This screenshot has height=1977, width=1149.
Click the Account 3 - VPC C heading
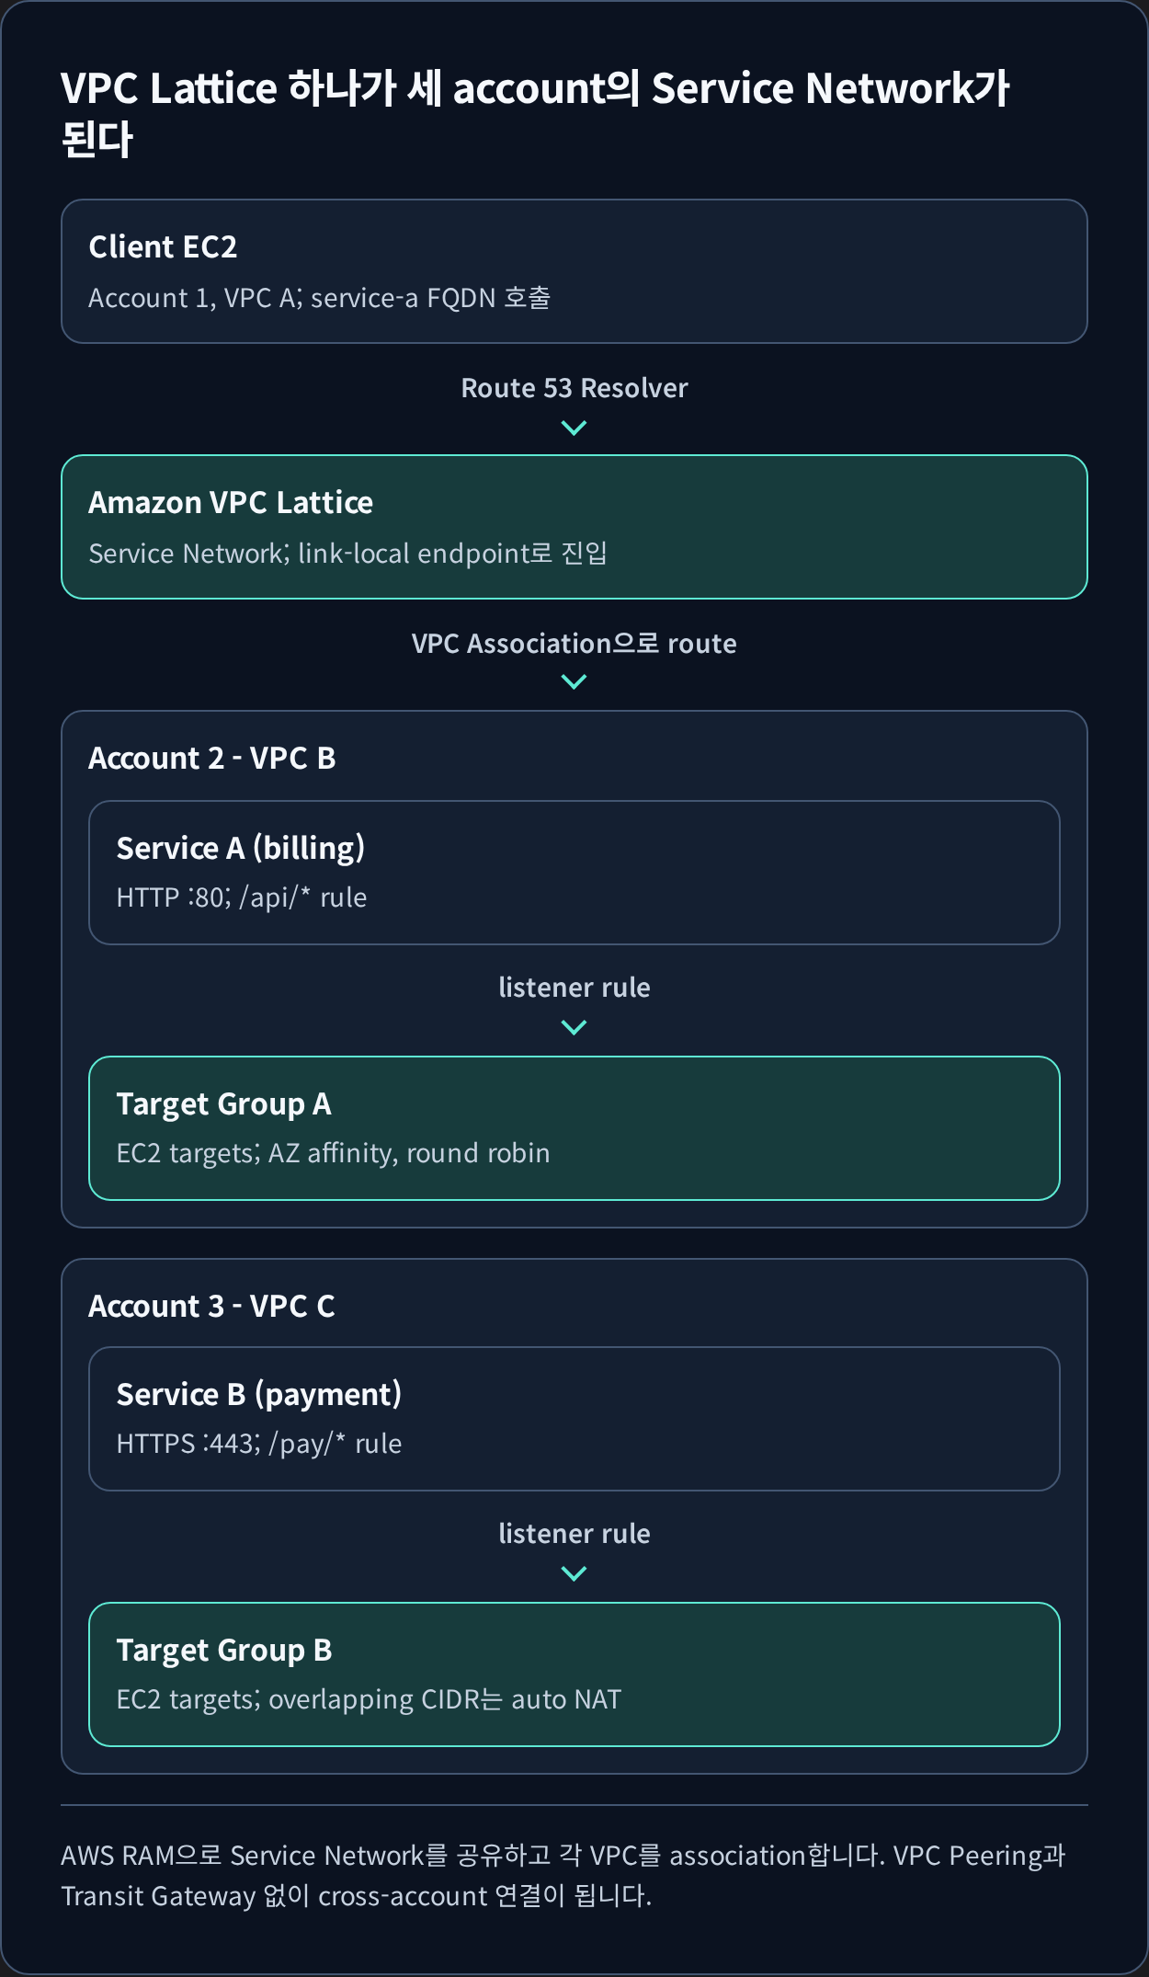tap(212, 1306)
